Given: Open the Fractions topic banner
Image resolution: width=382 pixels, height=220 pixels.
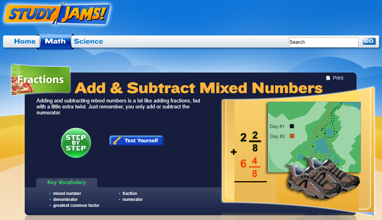Looking at the screenshot, I should click(x=41, y=80).
